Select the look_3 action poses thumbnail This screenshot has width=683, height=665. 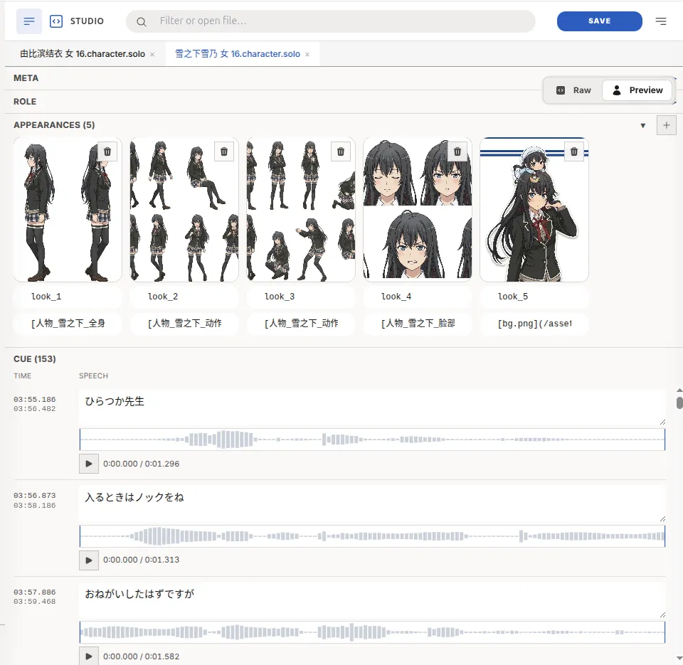point(301,210)
